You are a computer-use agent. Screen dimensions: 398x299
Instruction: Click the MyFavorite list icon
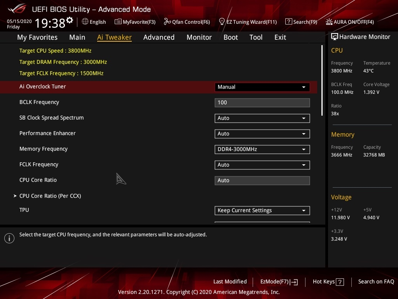118,22
